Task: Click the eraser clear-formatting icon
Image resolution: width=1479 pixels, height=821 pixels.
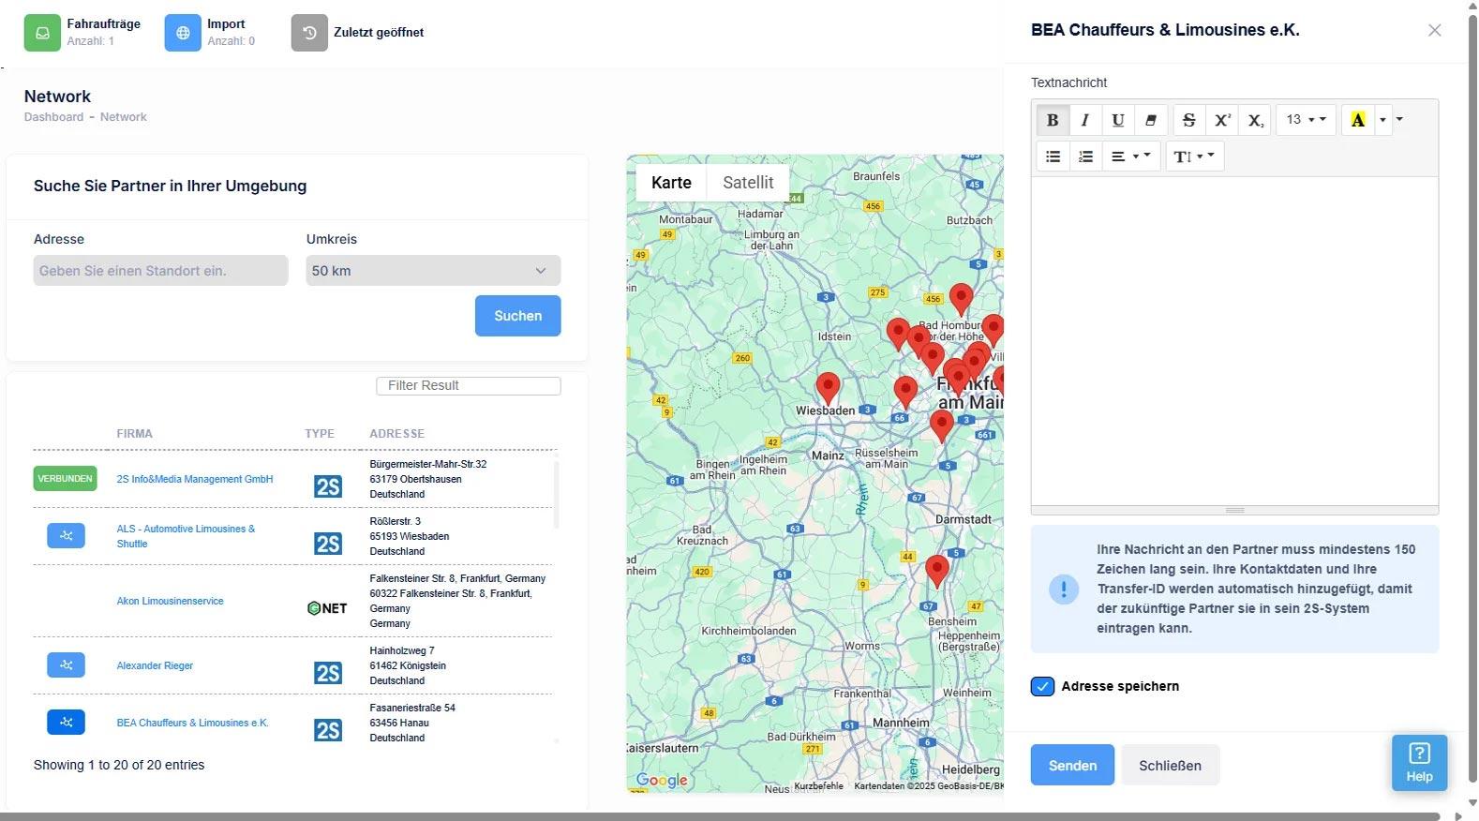Action: [1151, 120]
